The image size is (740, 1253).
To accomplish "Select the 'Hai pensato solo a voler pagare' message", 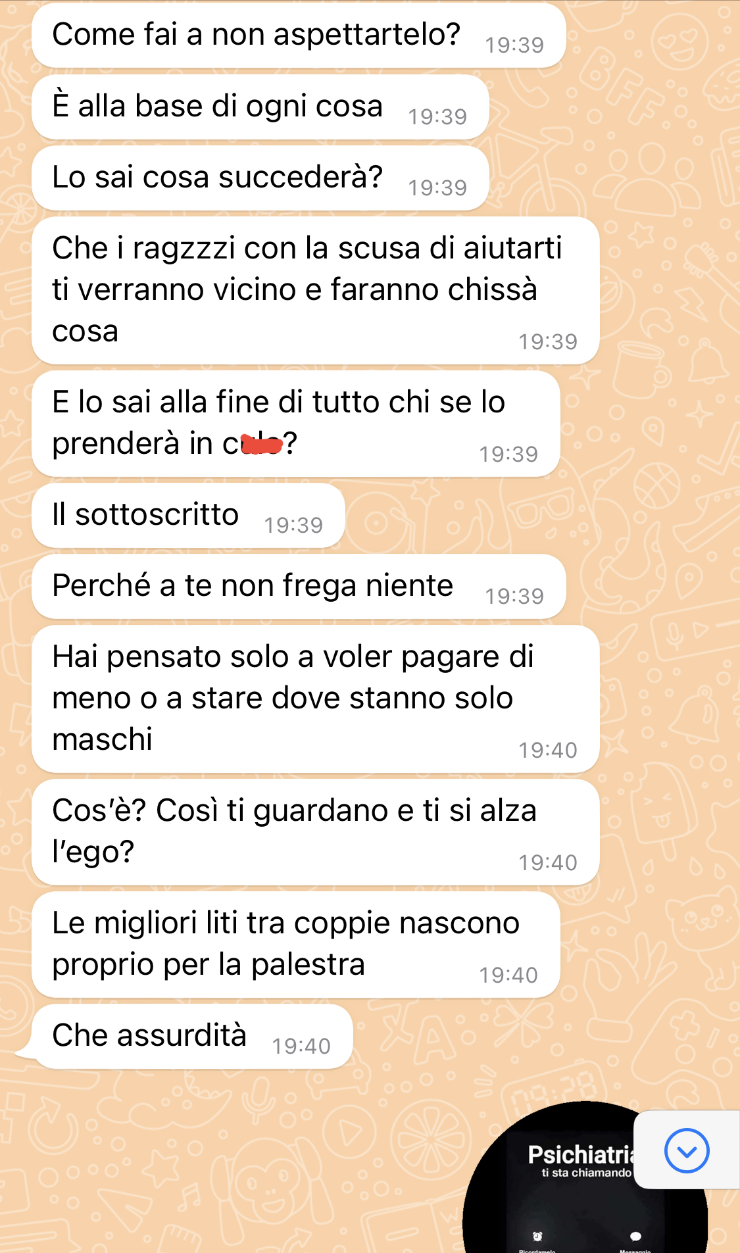I will pos(315,699).
